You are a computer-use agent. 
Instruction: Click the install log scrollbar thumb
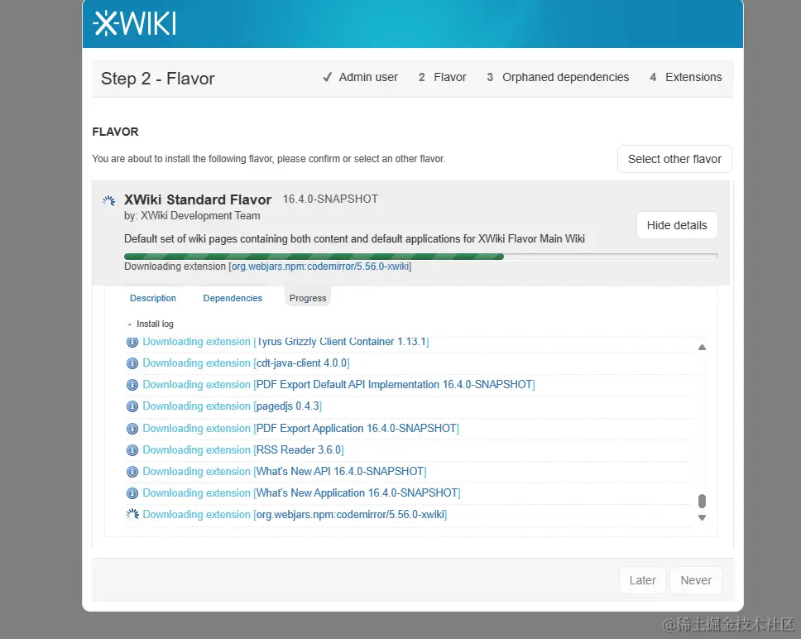click(702, 501)
